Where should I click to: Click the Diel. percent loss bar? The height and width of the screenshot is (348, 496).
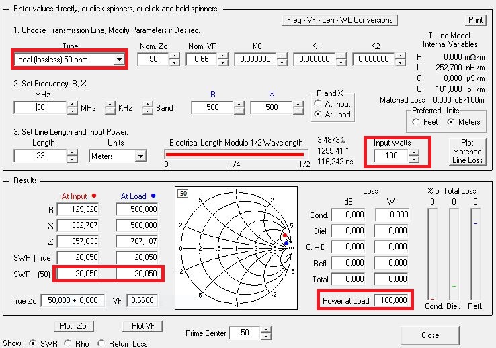454,254
